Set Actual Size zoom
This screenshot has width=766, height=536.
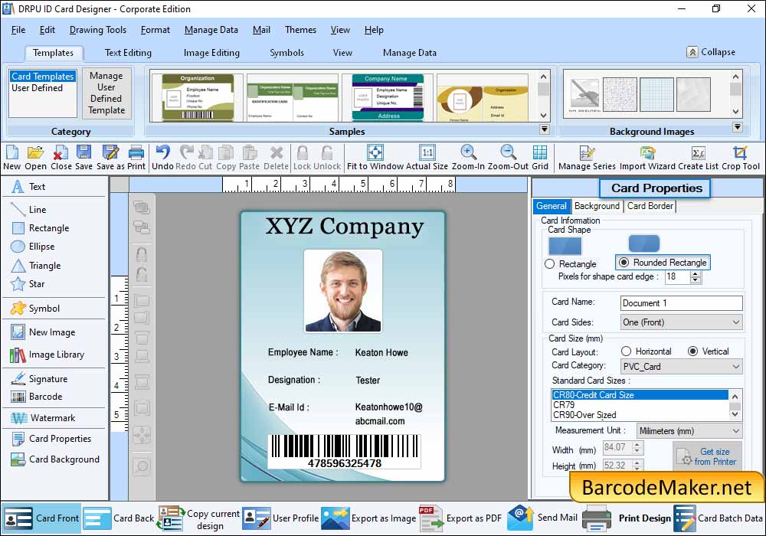pyautogui.click(x=427, y=158)
